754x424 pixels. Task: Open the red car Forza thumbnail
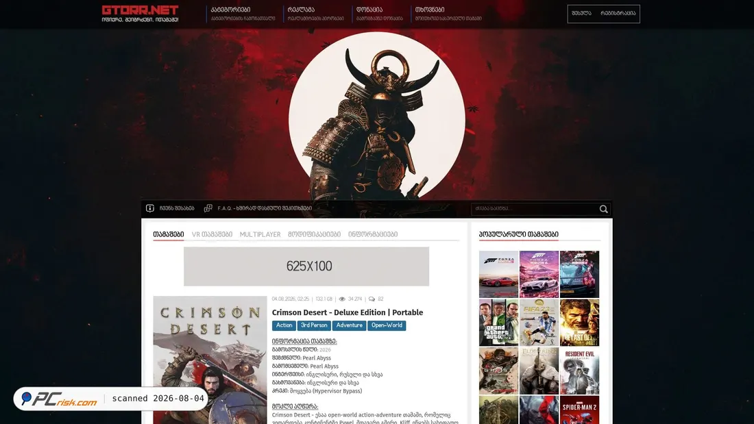(x=498, y=274)
